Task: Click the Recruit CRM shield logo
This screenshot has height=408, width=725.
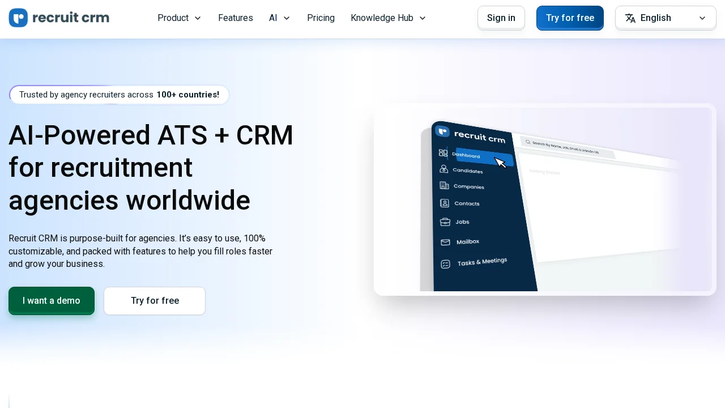Action: pos(442,131)
